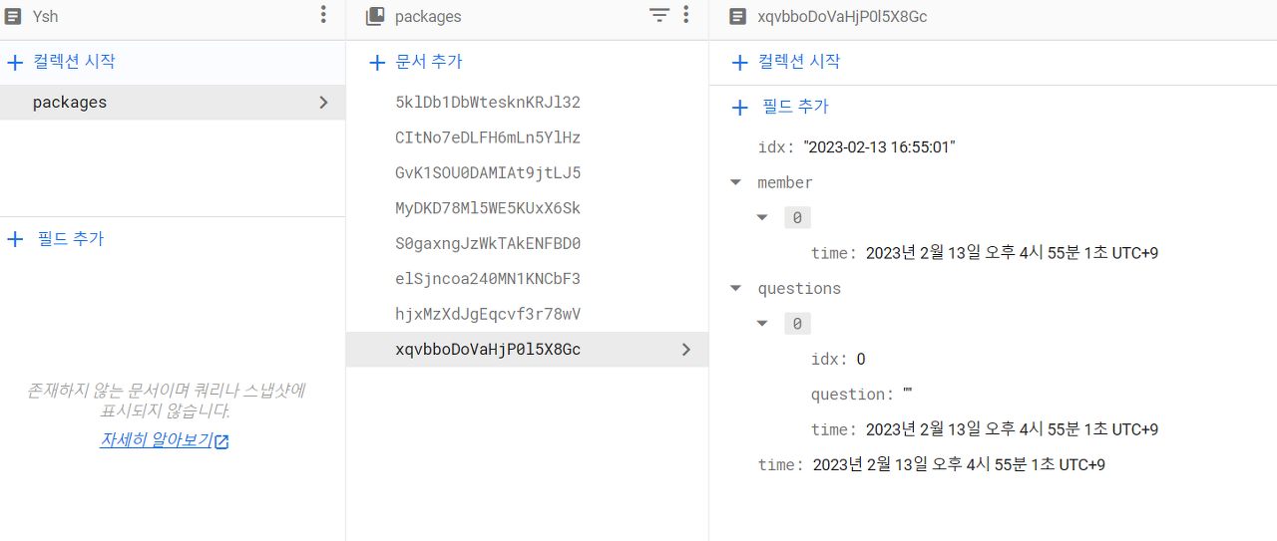Click the packages collection icon in header

375,16
